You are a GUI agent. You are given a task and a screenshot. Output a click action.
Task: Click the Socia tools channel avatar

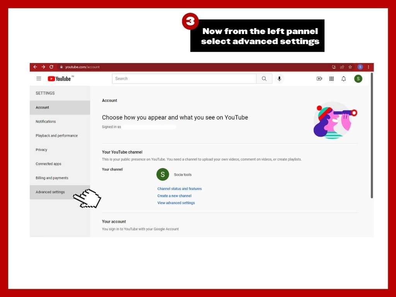click(163, 174)
